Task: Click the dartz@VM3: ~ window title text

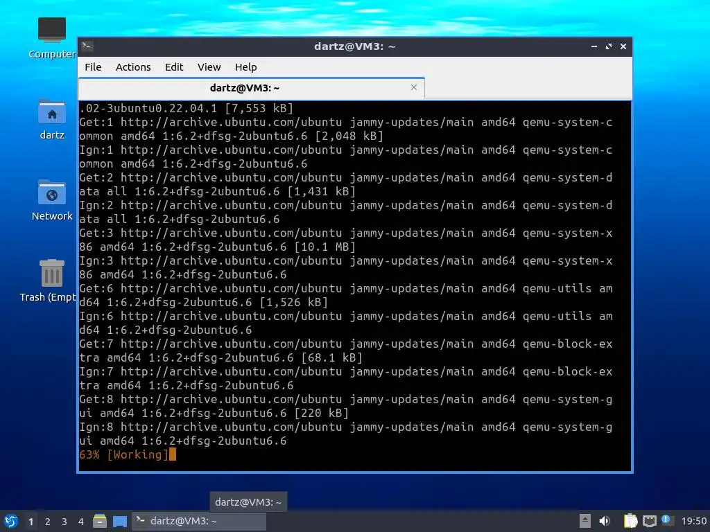Action: pos(354,46)
